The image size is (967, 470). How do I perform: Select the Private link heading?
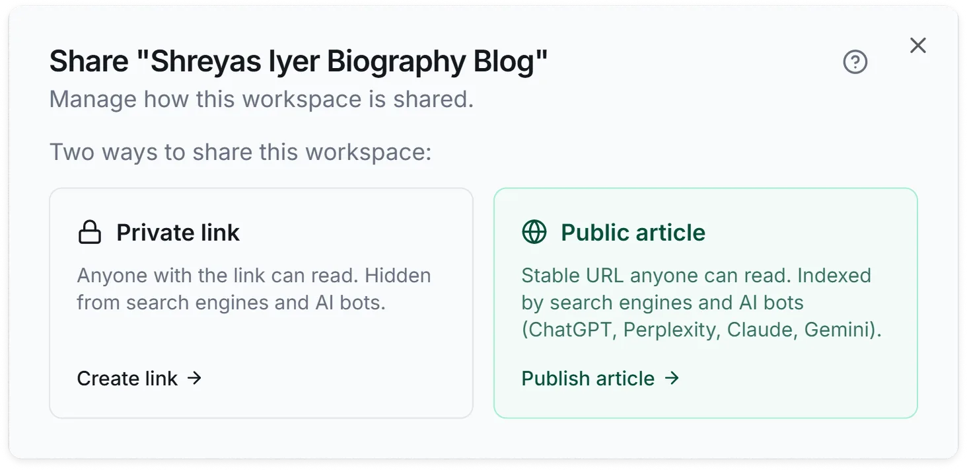click(x=178, y=233)
